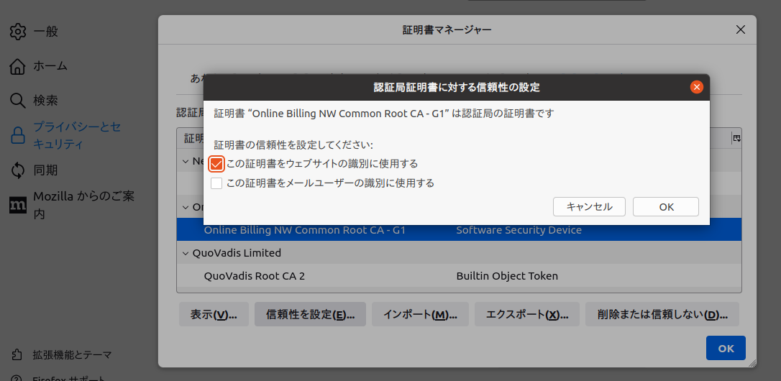Click 表示(V)... button
The width and height of the screenshot is (781, 381).
click(x=214, y=314)
